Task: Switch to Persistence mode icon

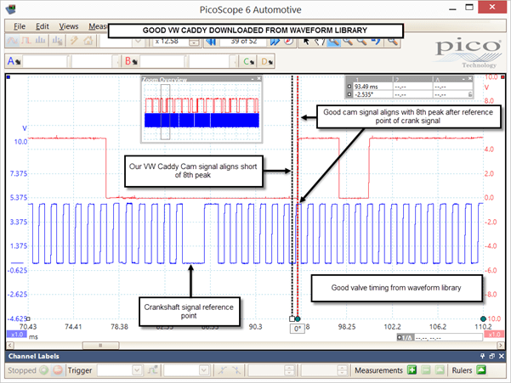Action: click(26, 41)
